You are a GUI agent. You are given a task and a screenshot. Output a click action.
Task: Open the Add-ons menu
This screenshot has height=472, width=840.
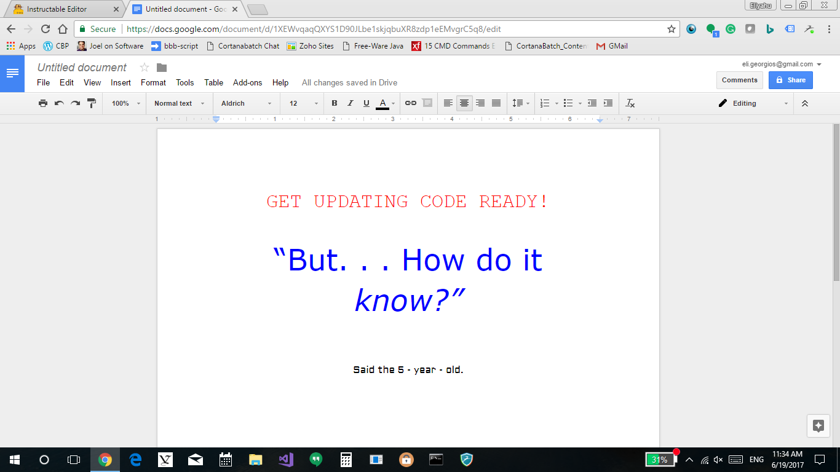point(247,82)
